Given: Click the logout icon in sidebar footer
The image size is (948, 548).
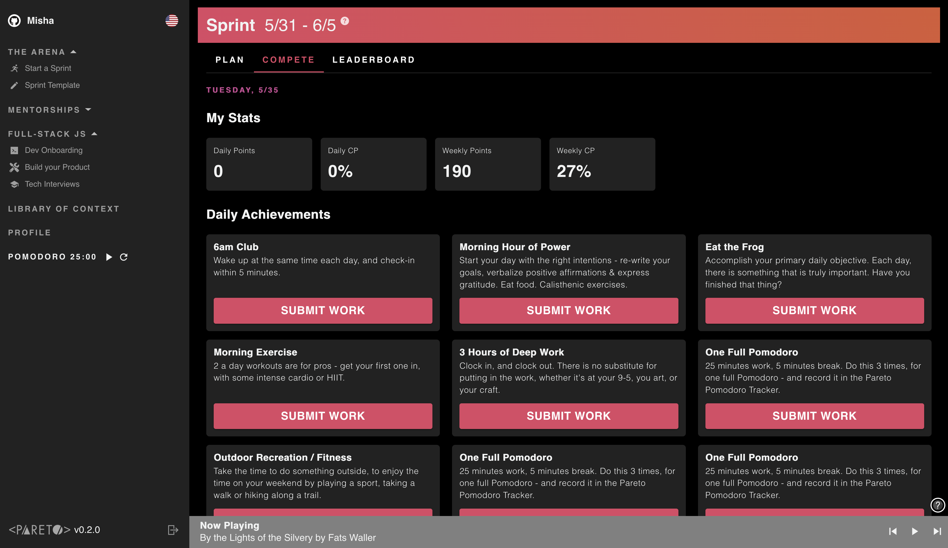Looking at the screenshot, I should click(173, 530).
